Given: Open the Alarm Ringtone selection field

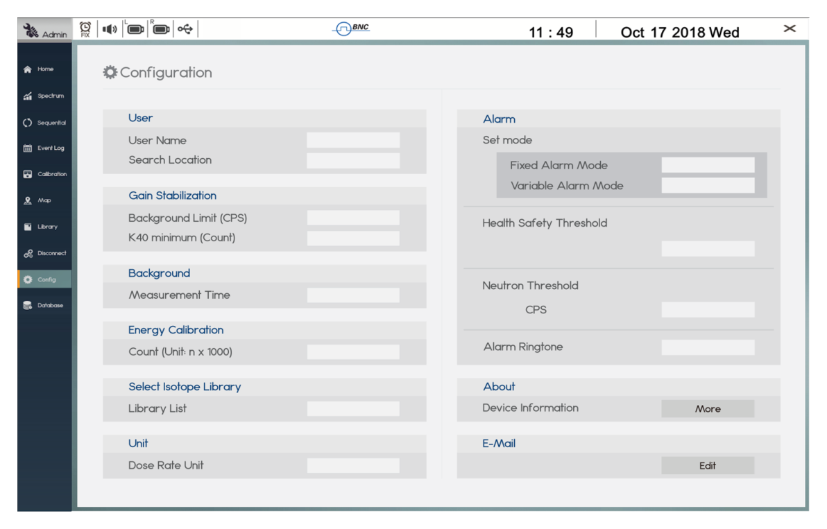Looking at the screenshot, I should [x=707, y=347].
